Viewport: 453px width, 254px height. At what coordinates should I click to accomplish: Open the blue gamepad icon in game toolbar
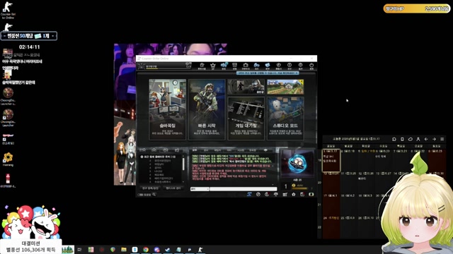click(256, 66)
